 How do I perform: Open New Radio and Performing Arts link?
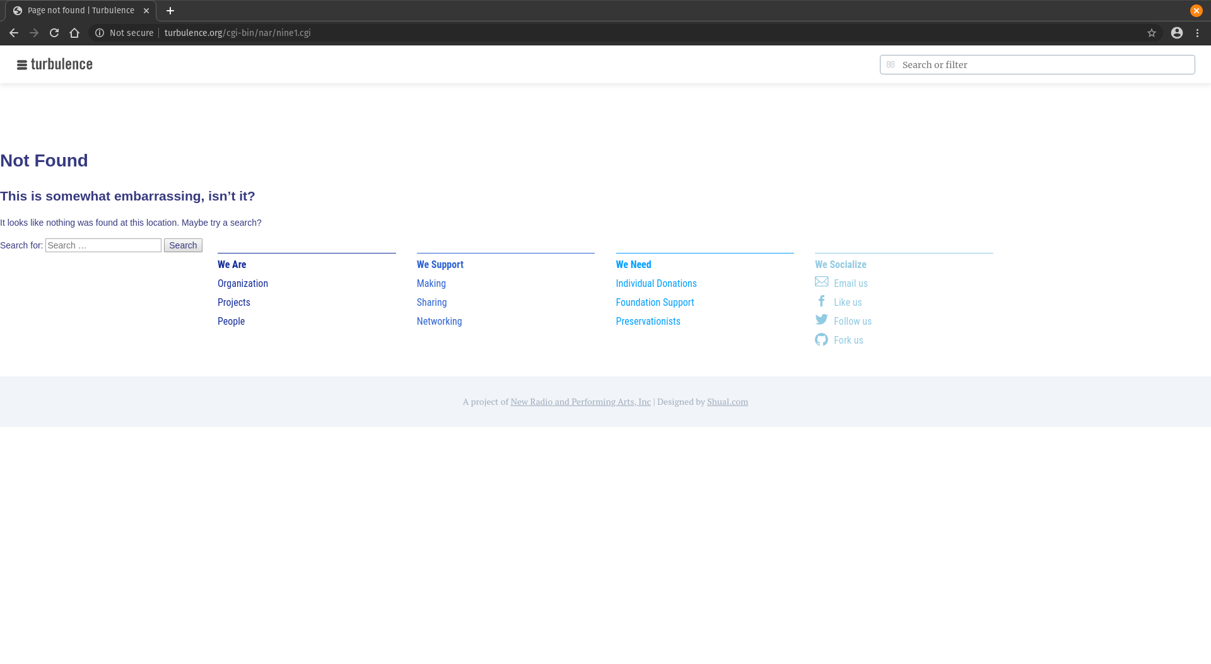pyautogui.click(x=580, y=402)
